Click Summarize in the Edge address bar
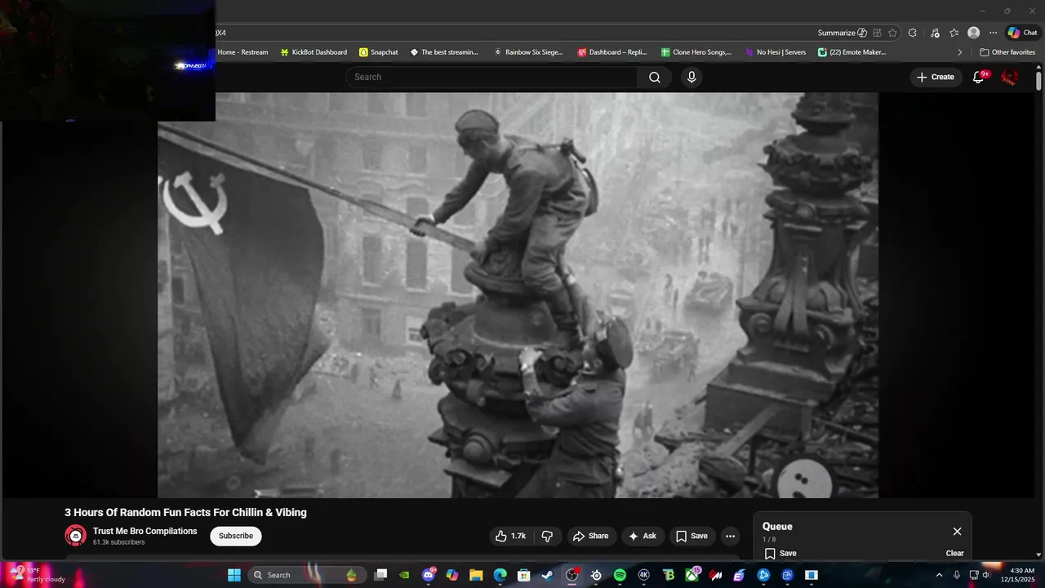This screenshot has width=1045, height=588. [x=842, y=33]
